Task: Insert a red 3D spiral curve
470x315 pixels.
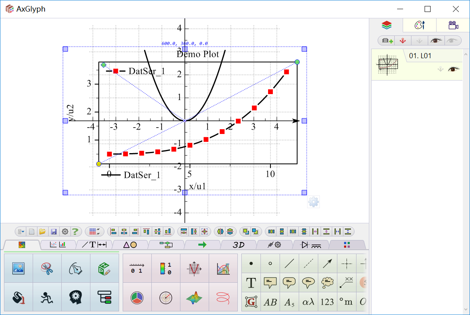Action: point(223,297)
